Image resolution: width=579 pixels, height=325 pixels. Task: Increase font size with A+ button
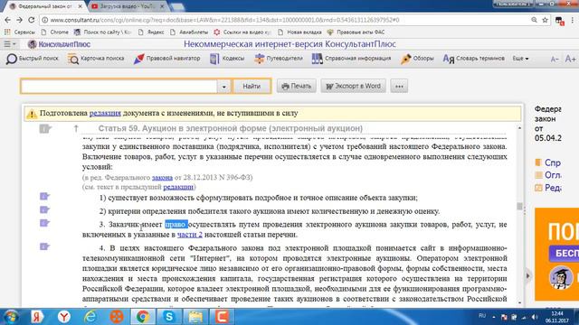570,59
